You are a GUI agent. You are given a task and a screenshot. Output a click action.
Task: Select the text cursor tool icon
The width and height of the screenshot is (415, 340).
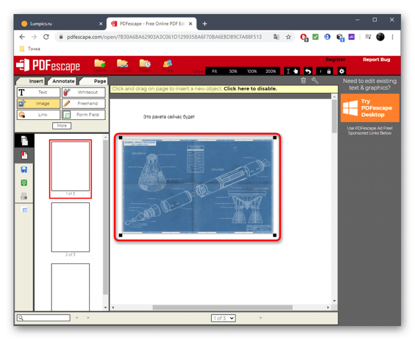coord(288,71)
